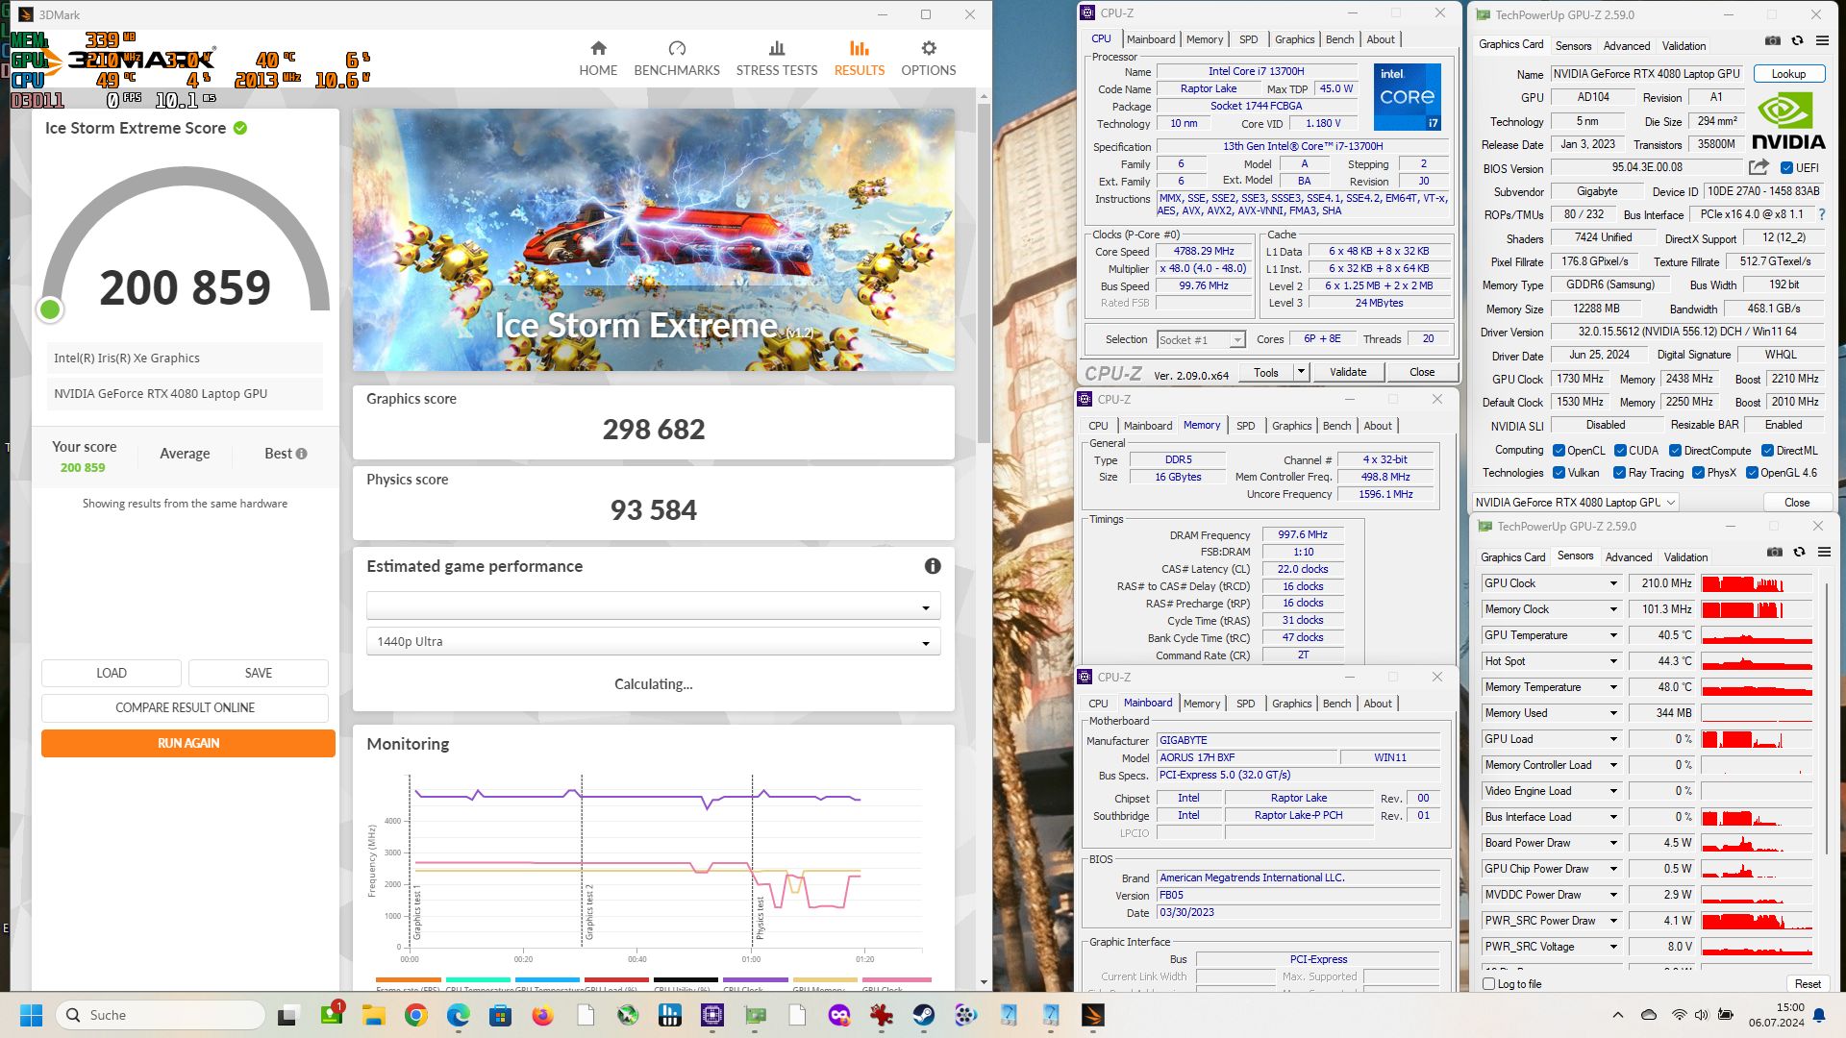Screen dimensions: 1846x1038
Task: Click the SAVE button in 3DMark
Action: 258,673
